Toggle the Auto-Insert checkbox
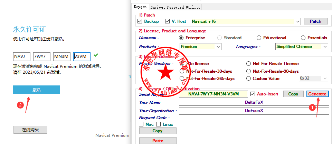The height and width of the screenshot is (144, 332). [x=253, y=94]
